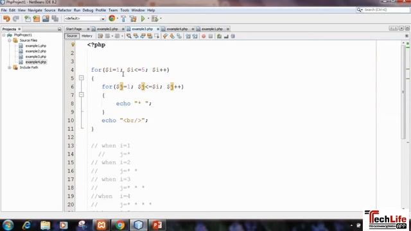Collapse the code fold at line 7
The width and height of the screenshot is (411, 231).
click(x=82, y=94)
